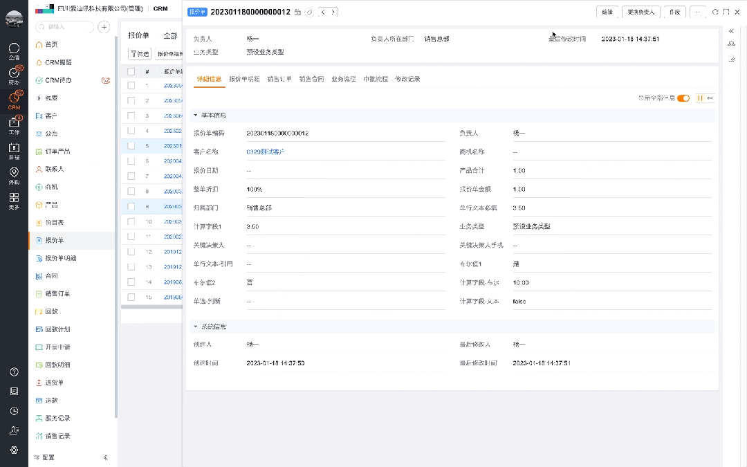The width and height of the screenshot is (747, 467).
Task: Open the 待办 to-do icon in left rail
Action: (x=14, y=76)
